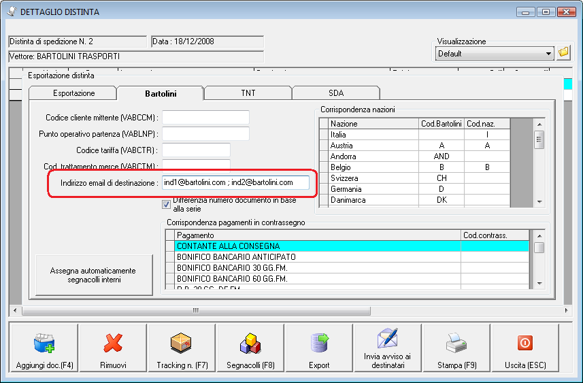The width and height of the screenshot is (583, 383).
Task: Click Codice cliente mittente (VABCCM) field
Action: click(205, 118)
